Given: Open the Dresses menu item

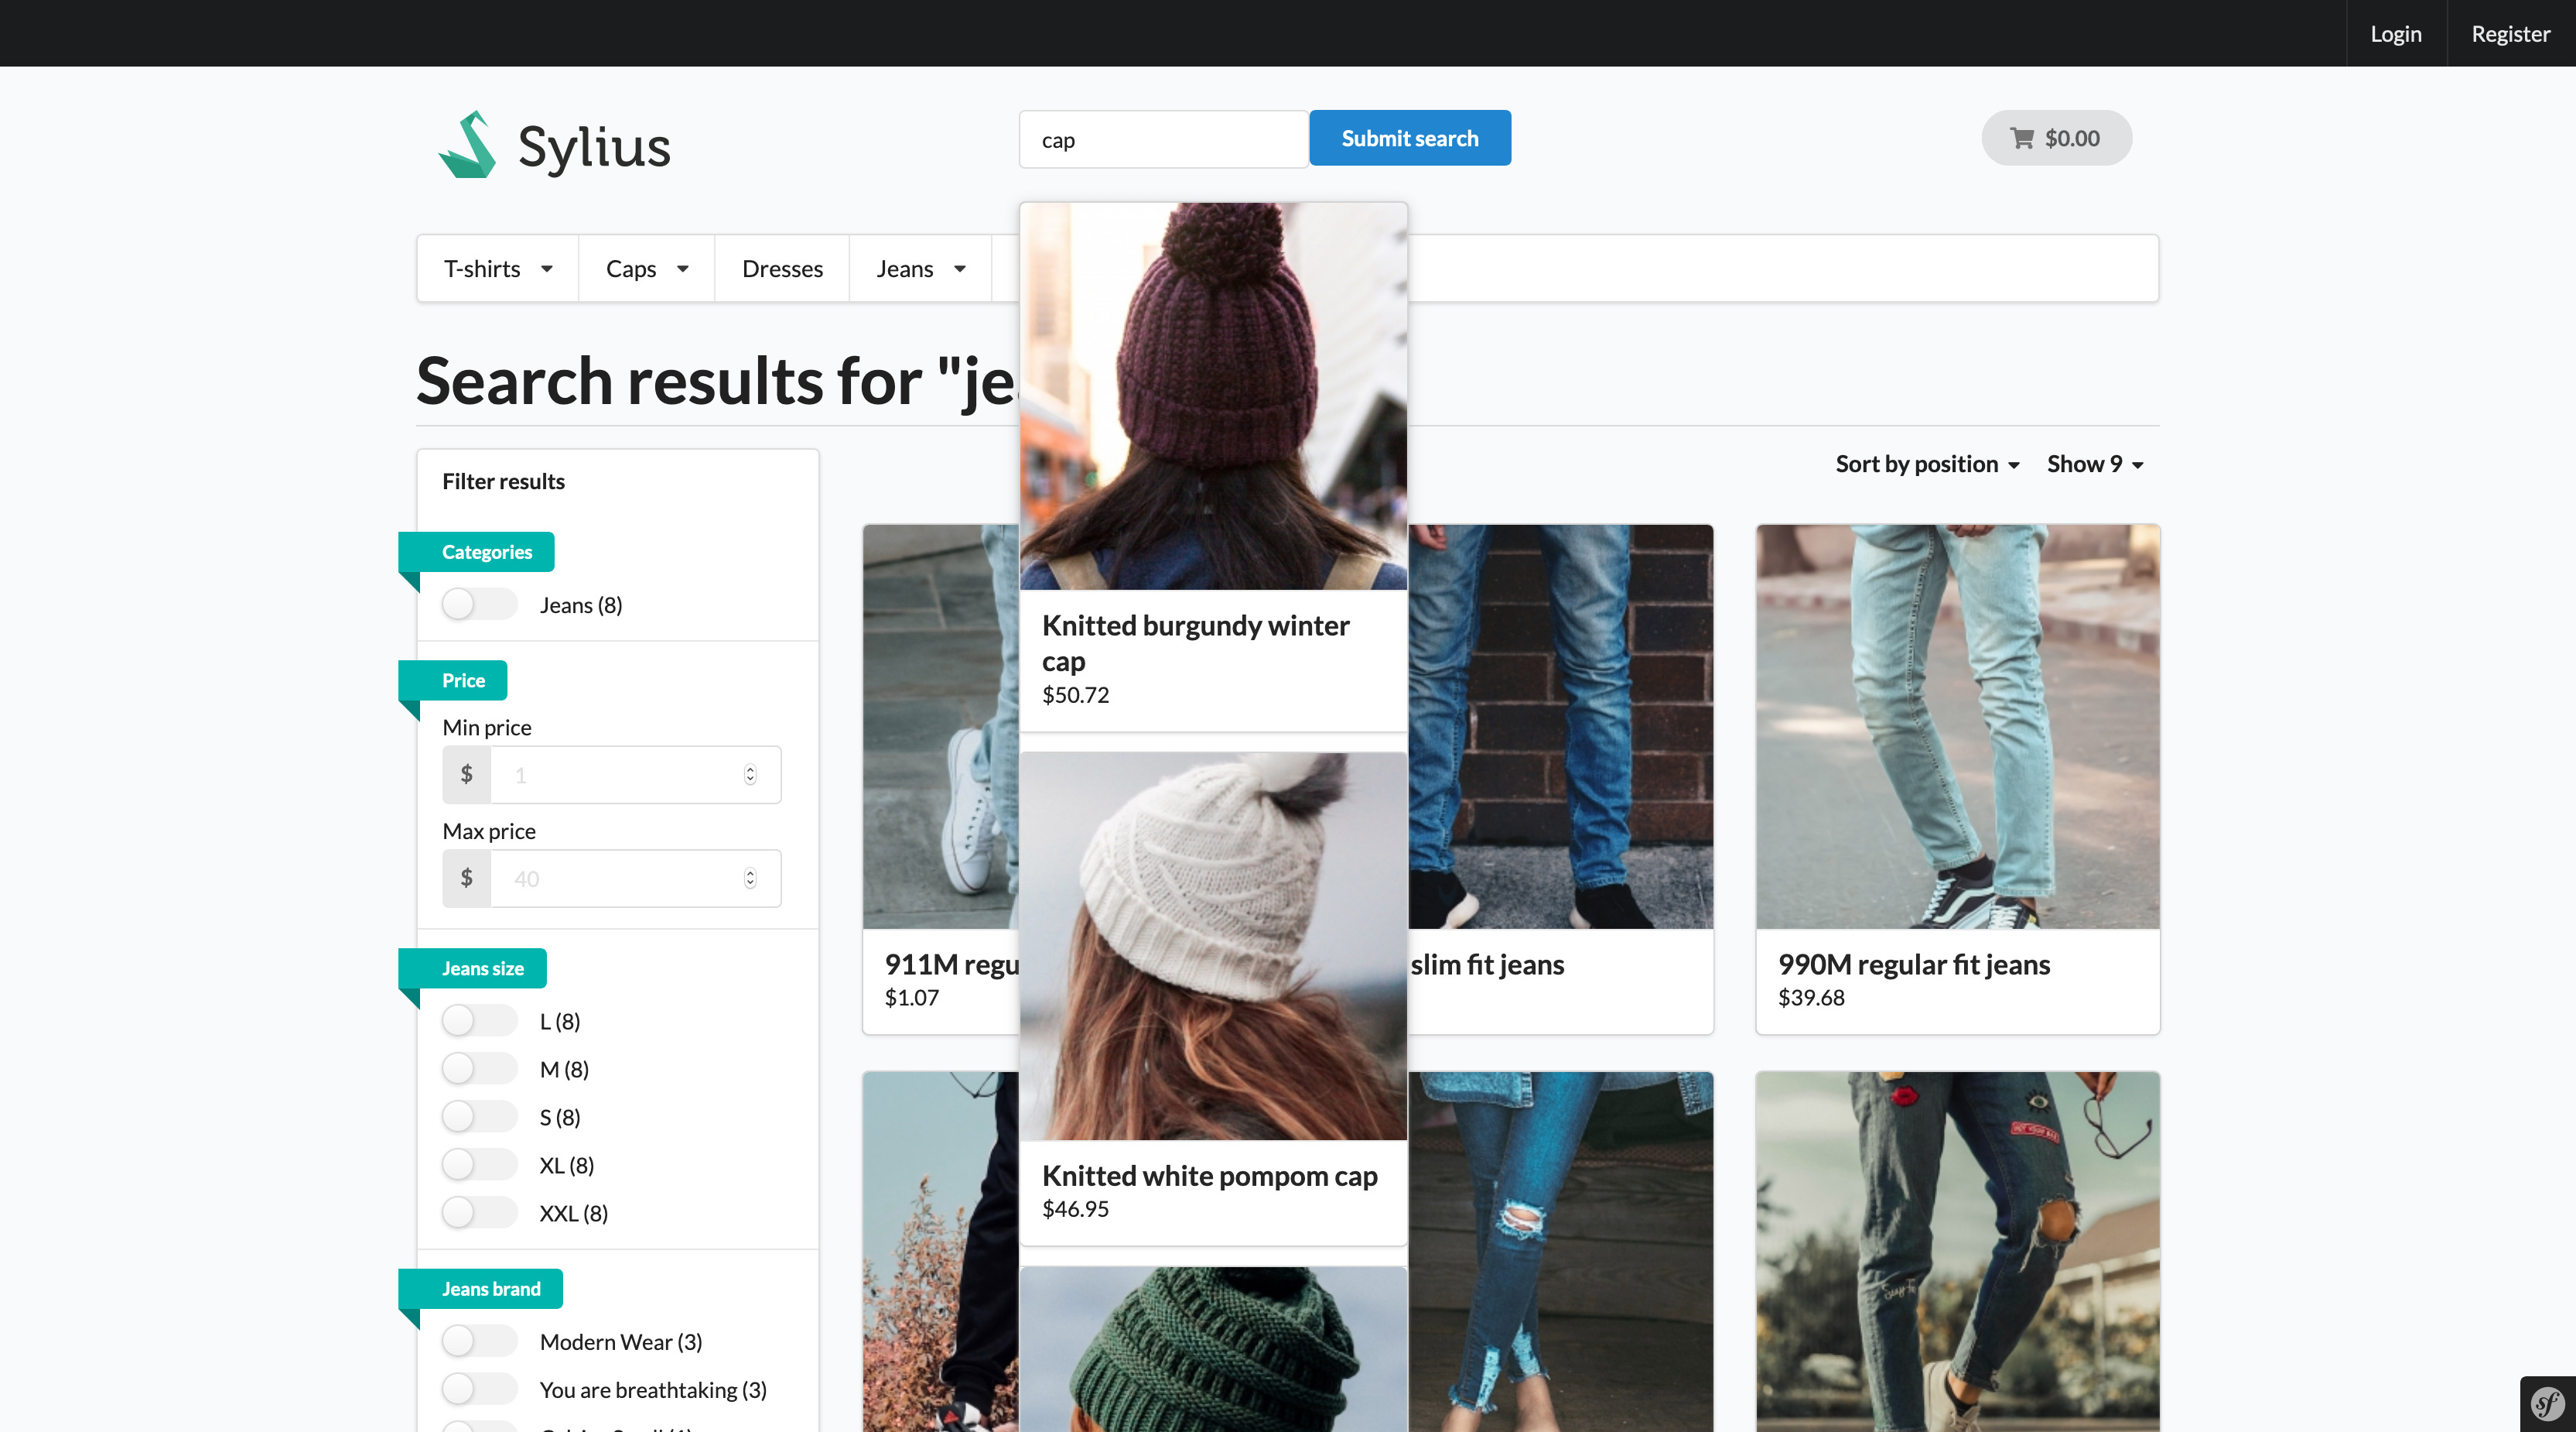Looking at the screenshot, I should coord(782,268).
